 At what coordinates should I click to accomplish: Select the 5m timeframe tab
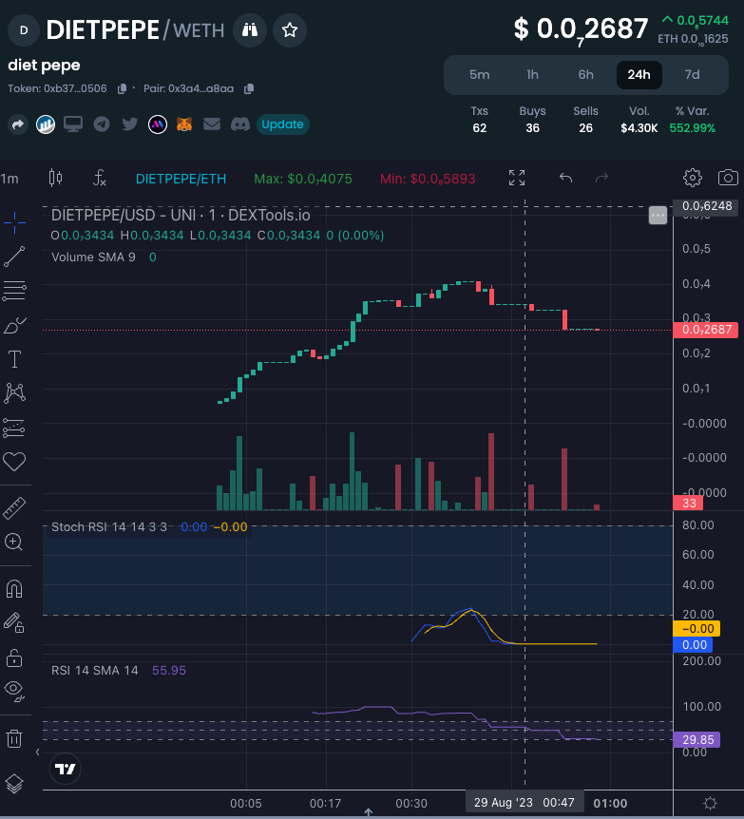[479, 75]
